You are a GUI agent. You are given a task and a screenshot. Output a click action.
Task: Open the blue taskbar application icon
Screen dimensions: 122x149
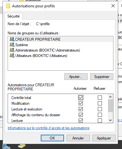click(6, 147)
